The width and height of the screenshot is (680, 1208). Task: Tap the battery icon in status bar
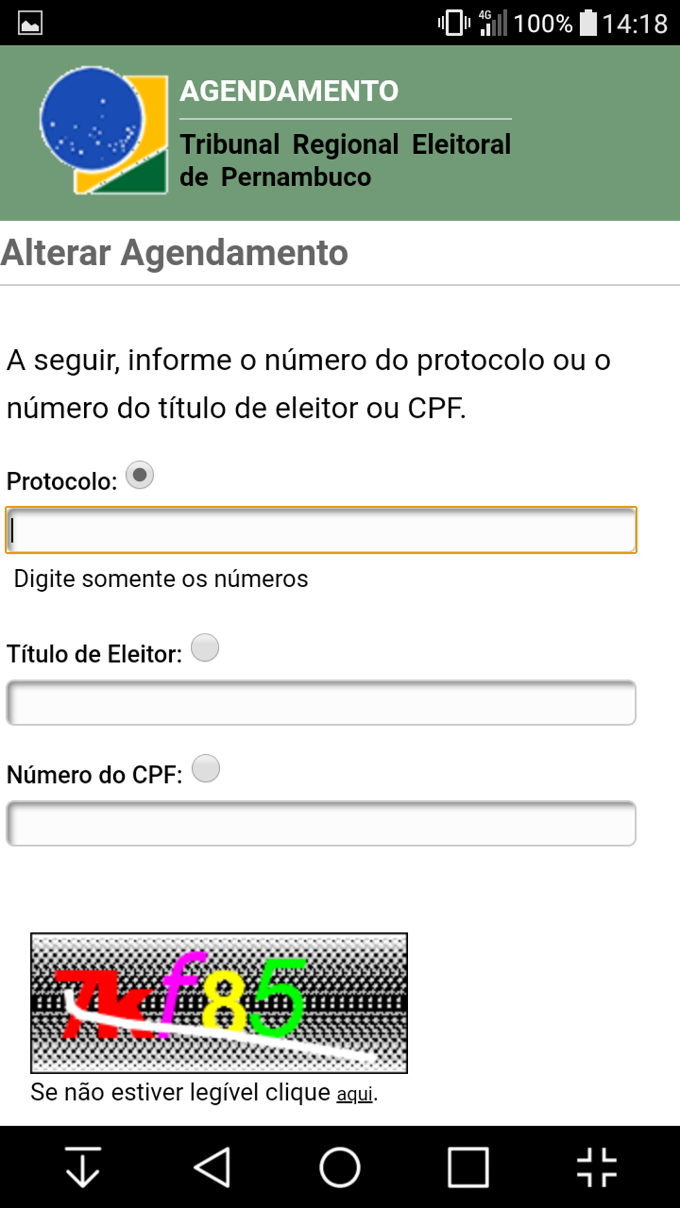[588, 23]
